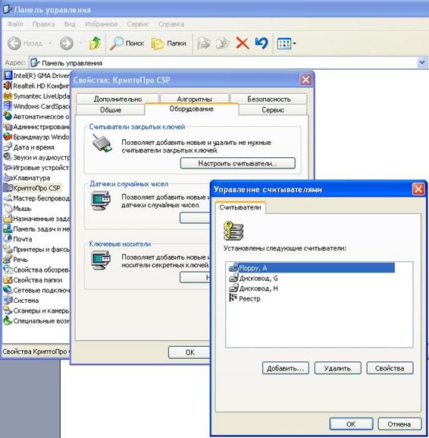Open Мышь control panel item
429x438 pixels.
click(17, 209)
